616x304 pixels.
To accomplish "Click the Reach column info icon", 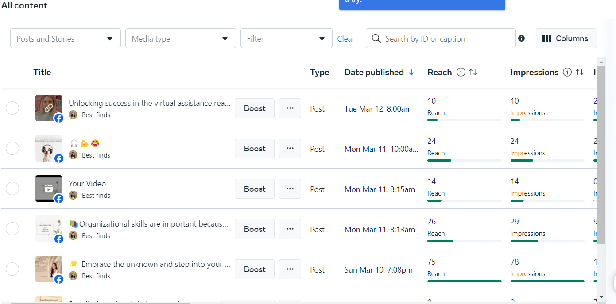I will pyautogui.click(x=461, y=73).
